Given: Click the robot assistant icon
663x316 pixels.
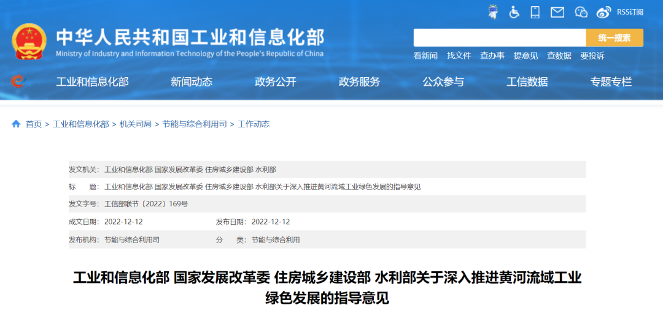Looking at the screenshot, I should (x=492, y=12).
